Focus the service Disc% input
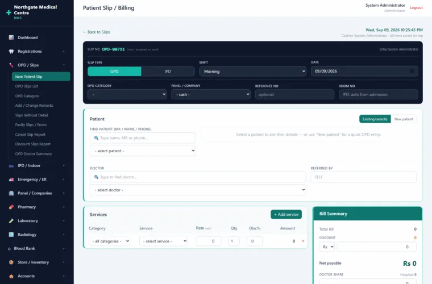The height and width of the screenshot is (284, 432). [255, 241]
